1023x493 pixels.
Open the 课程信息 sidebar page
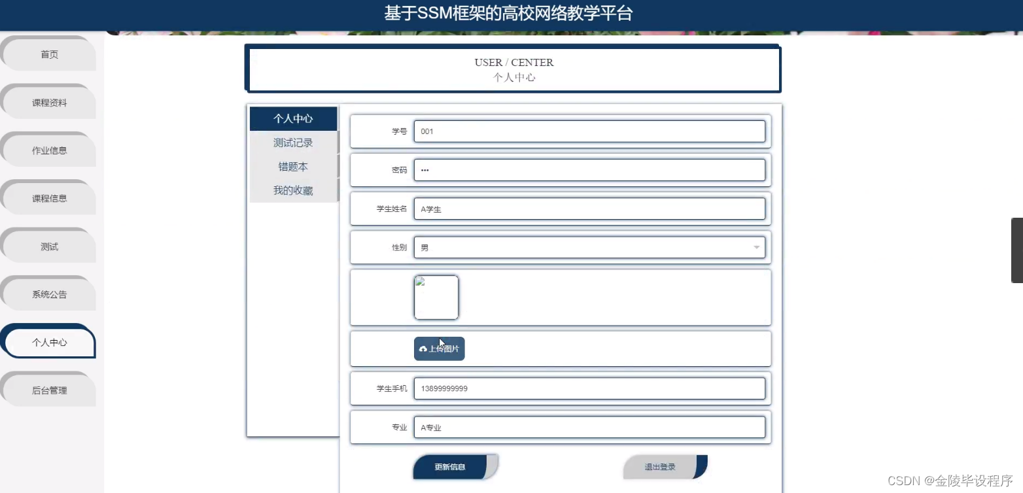[x=48, y=197]
